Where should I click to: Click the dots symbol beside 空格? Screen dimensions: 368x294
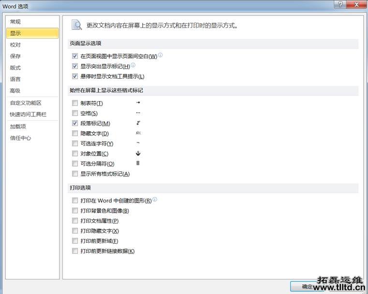tap(138, 113)
